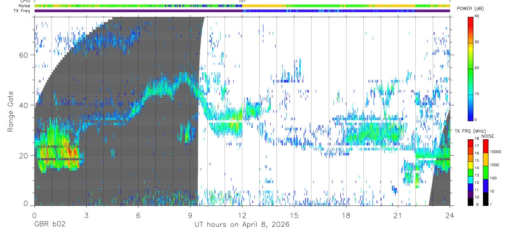Click the 40 tick on Range Gate axis
The height and width of the screenshot is (233, 506).
(23, 105)
